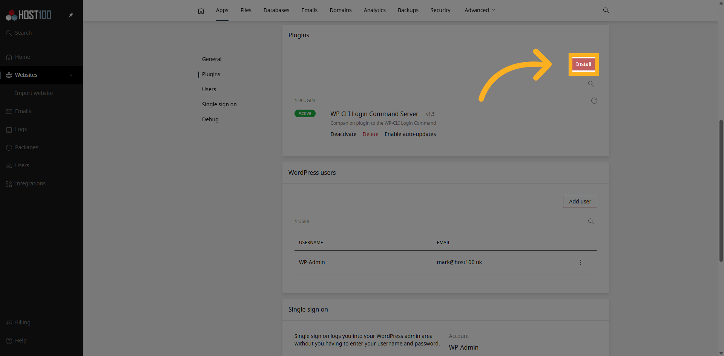Click the Host100 logo

29,15
